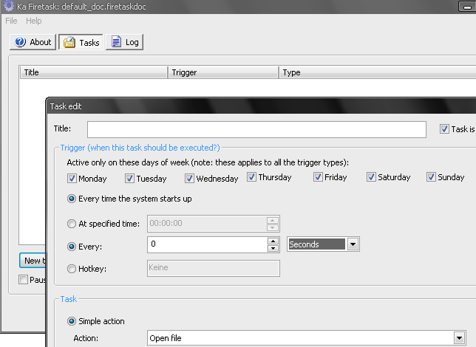Screen dimensions: 476x347
Task: Select 'Every time the system starts up'
Action: [72, 199]
